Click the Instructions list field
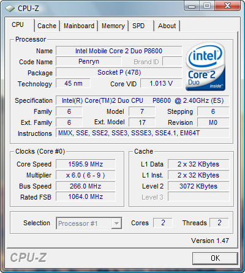The width and height of the screenshot is (245, 273). (143, 133)
